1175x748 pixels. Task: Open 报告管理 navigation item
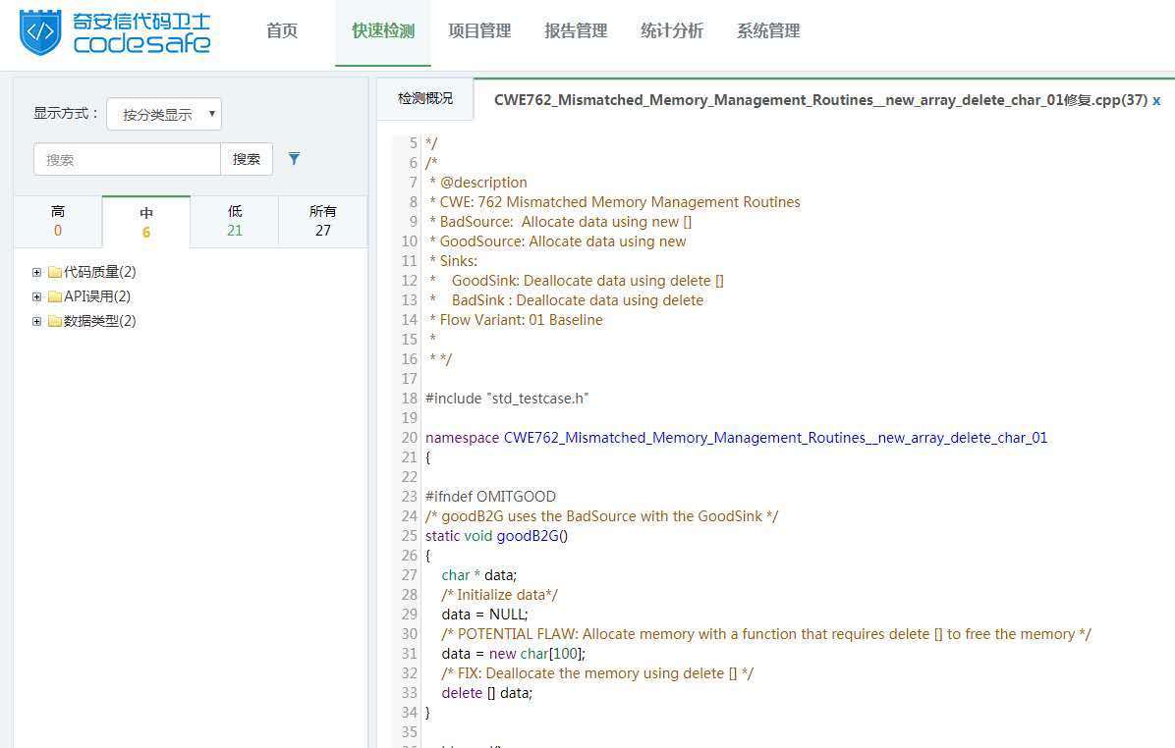point(576,31)
